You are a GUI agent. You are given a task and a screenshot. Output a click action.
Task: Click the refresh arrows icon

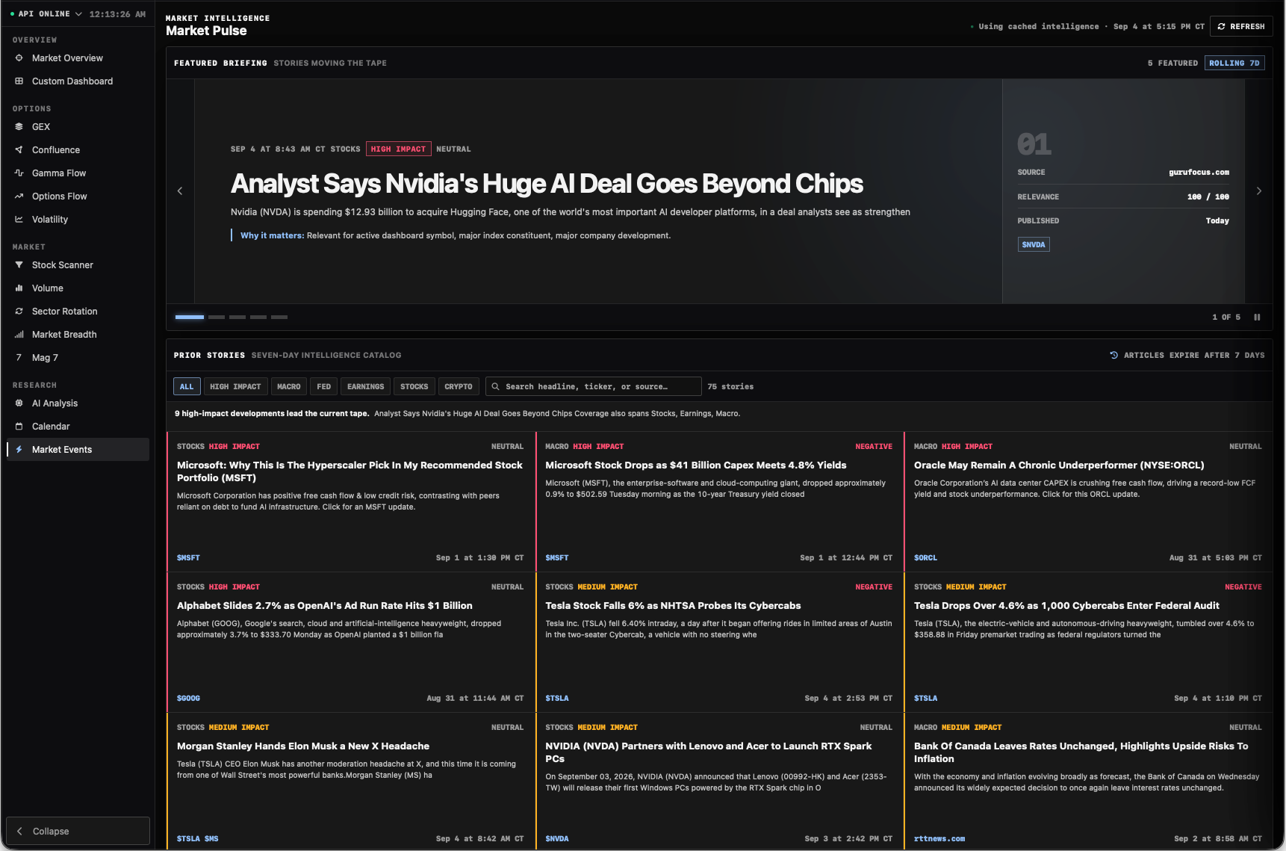coord(1222,27)
